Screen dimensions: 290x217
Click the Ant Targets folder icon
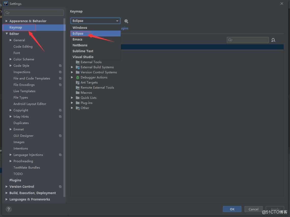[x=78, y=83]
